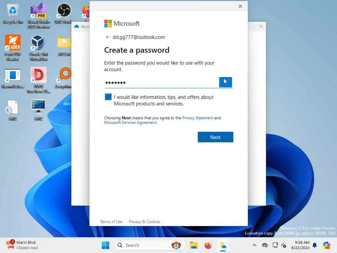Click the back arrow beside the email
Image resolution: width=337 pixels, height=253 pixels.
tap(108, 37)
